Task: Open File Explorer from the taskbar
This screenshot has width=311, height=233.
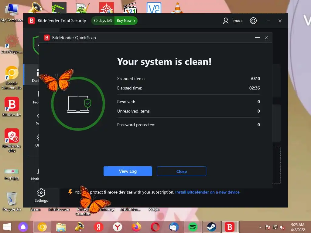Action: click(x=61, y=227)
